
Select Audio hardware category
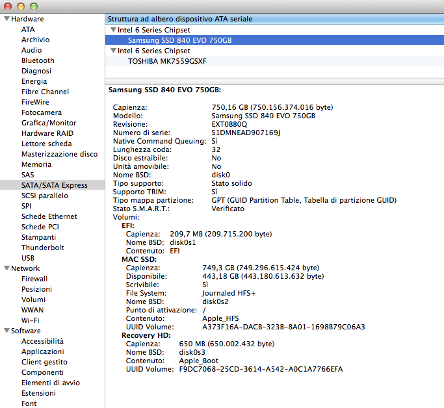point(31,50)
